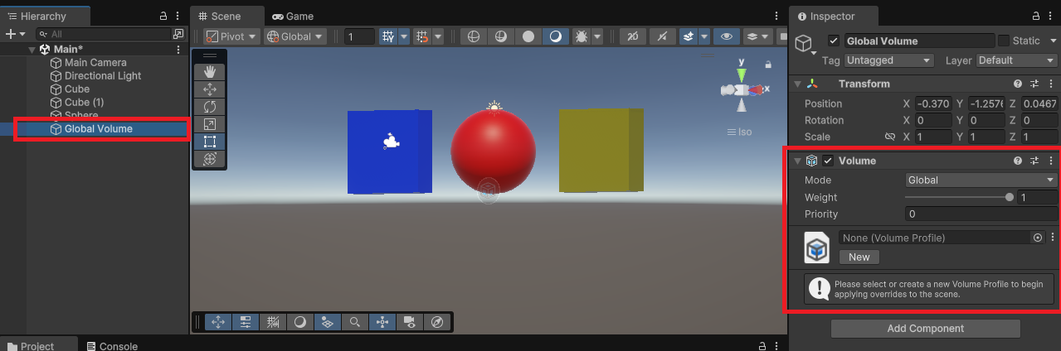Toggle the Global Volume active checkbox

pyautogui.click(x=834, y=41)
